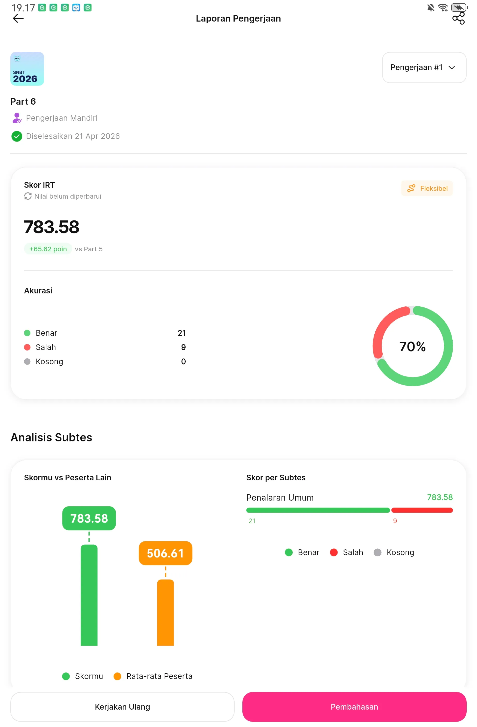Go back using the arrow icon

click(x=18, y=19)
